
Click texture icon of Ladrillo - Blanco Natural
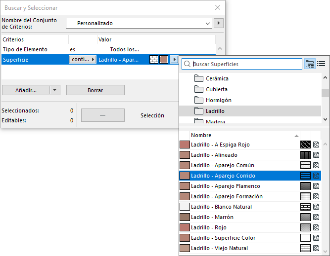click(x=316, y=207)
